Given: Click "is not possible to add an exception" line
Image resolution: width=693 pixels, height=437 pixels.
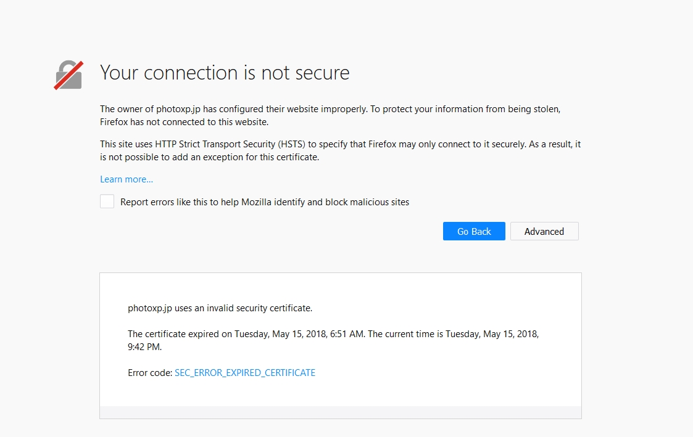Looking at the screenshot, I should tap(209, 157).
